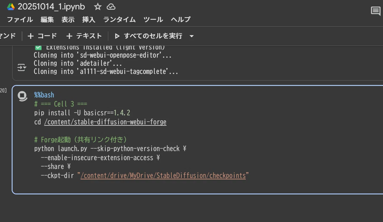Click the Google Drive logo icon

click(x=11, y=7)
